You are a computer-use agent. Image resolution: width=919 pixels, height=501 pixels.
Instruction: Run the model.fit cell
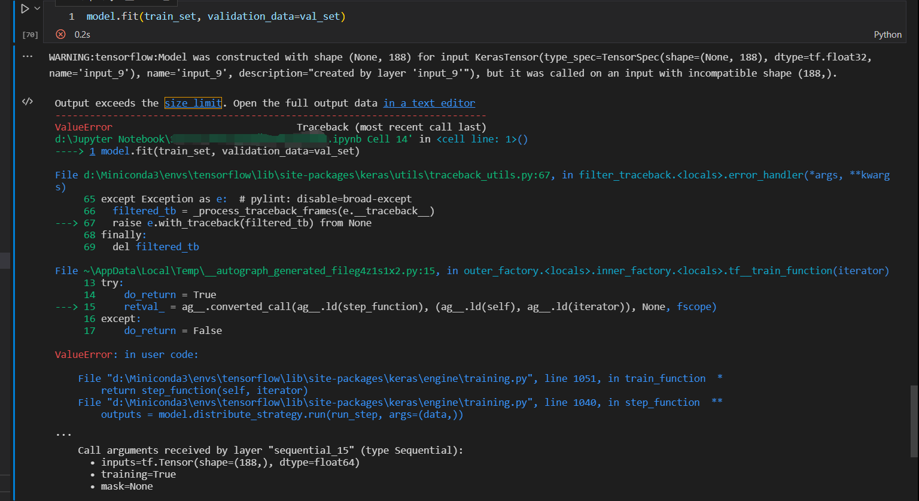point(25,9)
